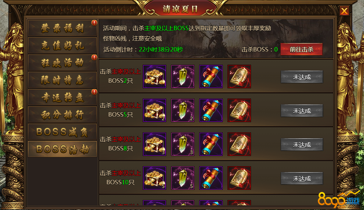Switch to 积分排行 tab

(62, 114)
